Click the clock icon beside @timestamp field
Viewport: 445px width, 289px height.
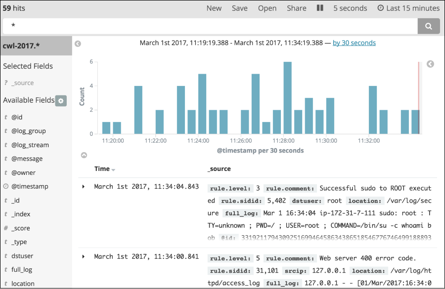[x=5, y=186]
